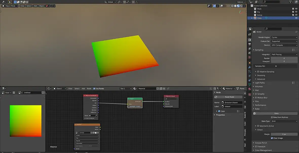
Task: Open the Modifier wrench properties tab
Action: click(250, 67)
